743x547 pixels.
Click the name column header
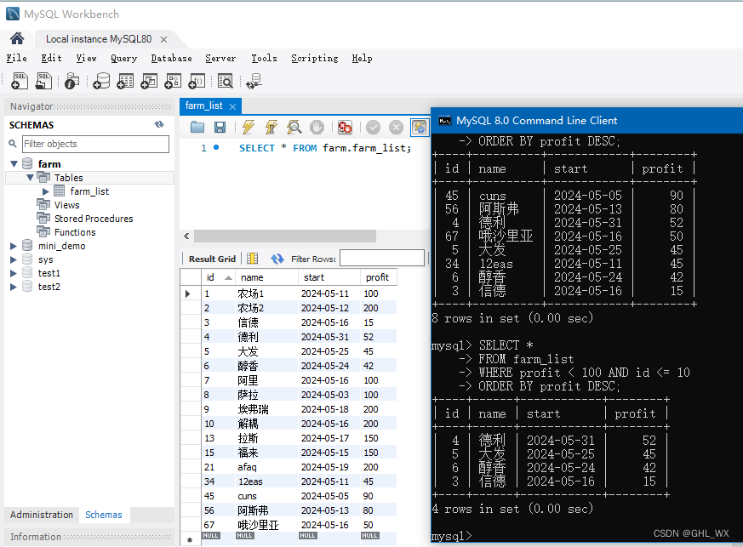[x=266, y=277]
